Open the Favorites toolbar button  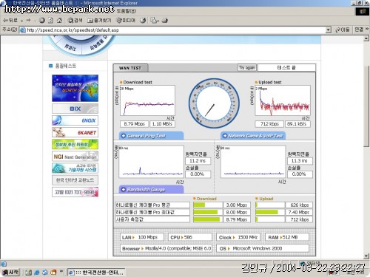tap(99, 21)
